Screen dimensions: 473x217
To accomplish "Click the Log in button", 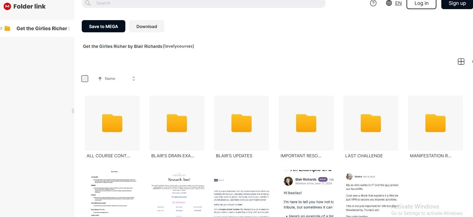I will 421,3.
